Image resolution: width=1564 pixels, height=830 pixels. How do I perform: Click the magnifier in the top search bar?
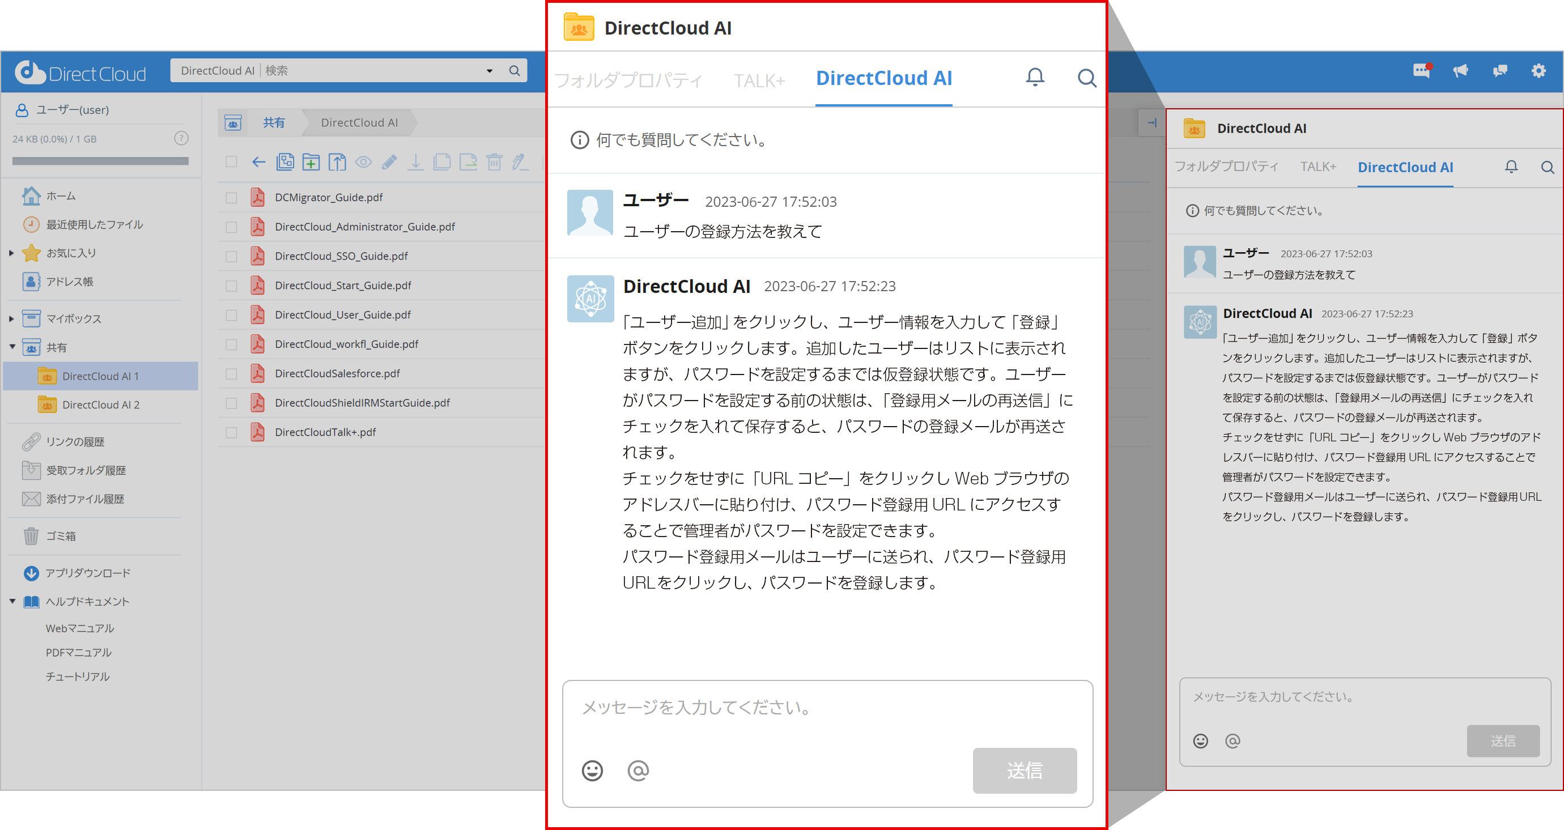pos(515,70)
